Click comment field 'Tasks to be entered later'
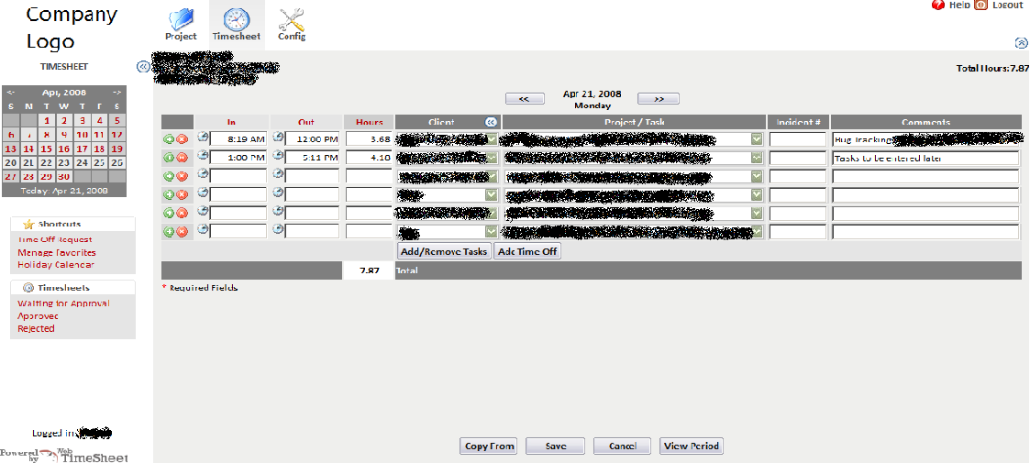The image size is (1030, 463). coord(925,158)
